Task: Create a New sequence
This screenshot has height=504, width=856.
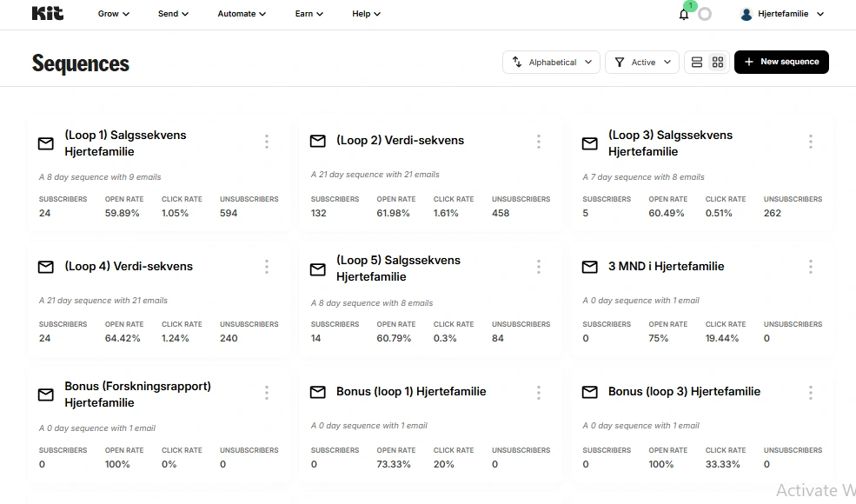Action: (x=781, y=63)
